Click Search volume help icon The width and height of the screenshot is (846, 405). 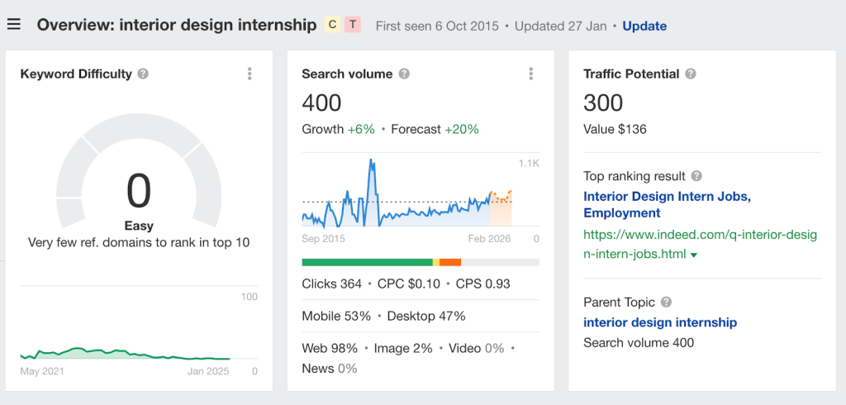[404, 74]
